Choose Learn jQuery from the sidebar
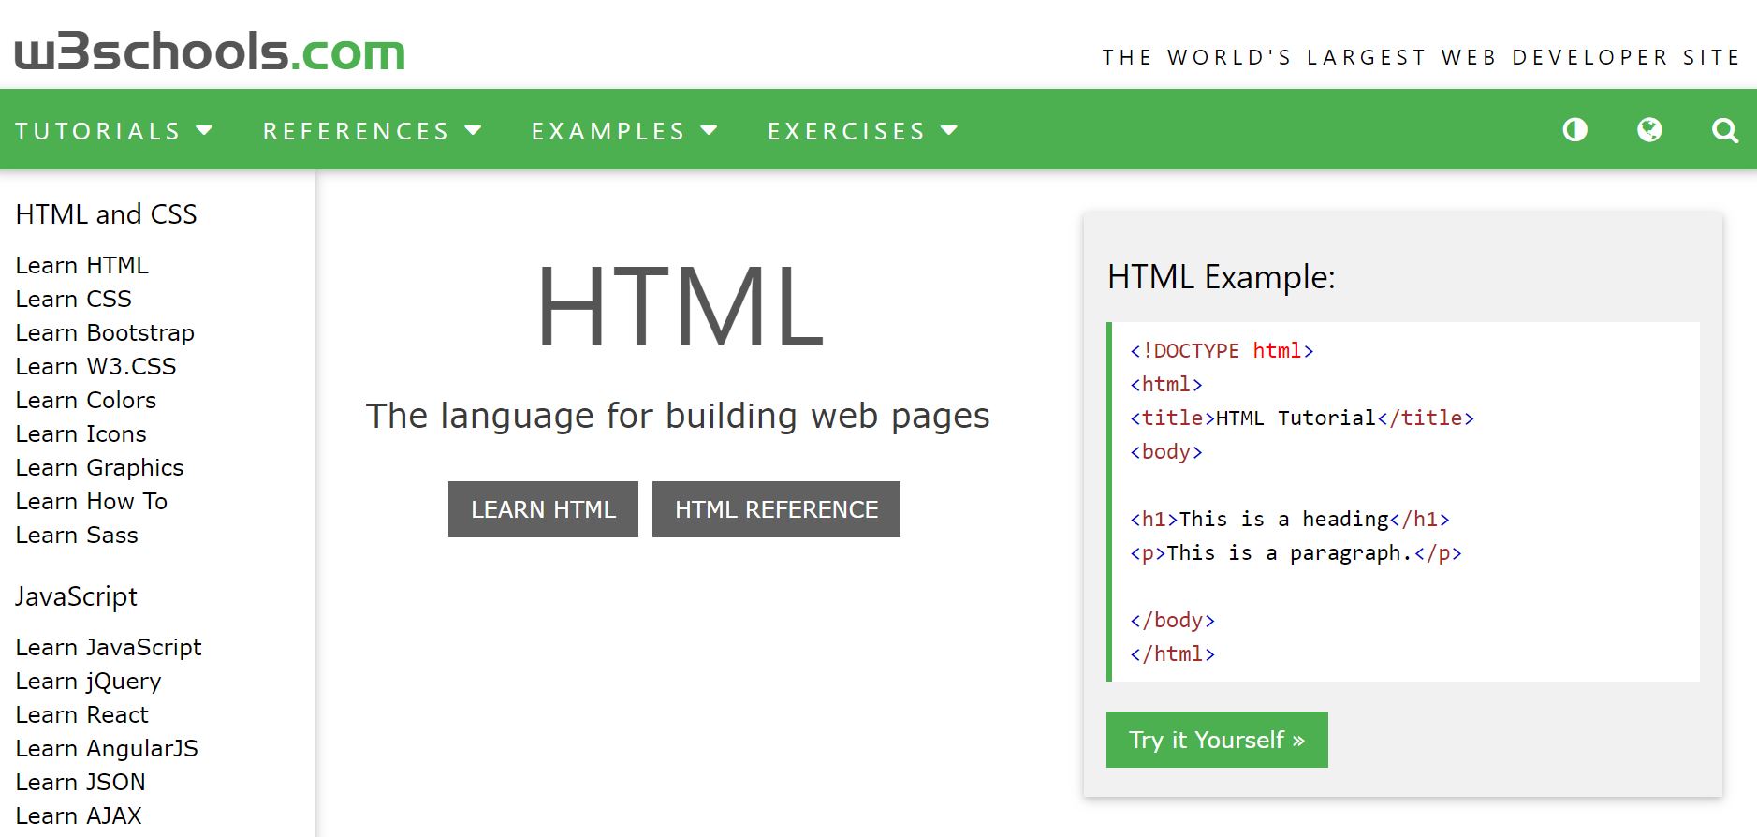This screenshot has height=837, width=1757. pyautogui.click(x=88, y=681)
